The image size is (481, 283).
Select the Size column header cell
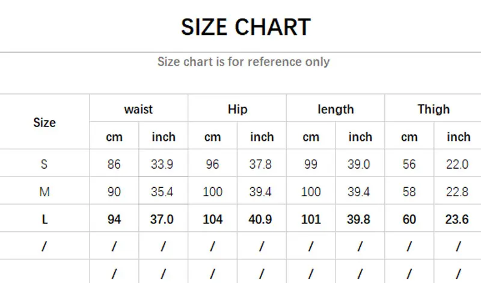[x=44, y=122]
